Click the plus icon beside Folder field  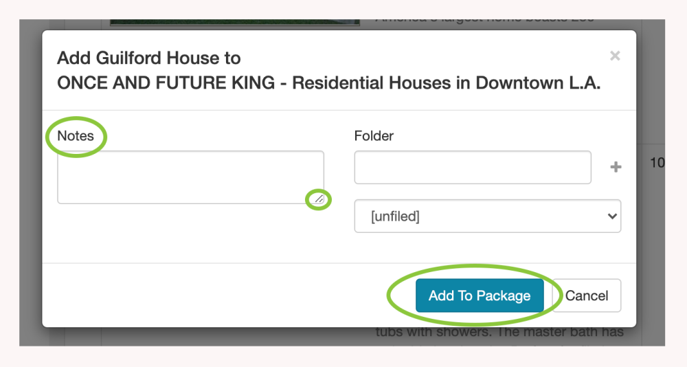tap(616, 167)
